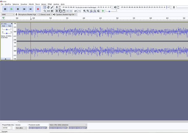Screen dimensions: 188x133
Task: Open the Tracce menu
Action: [38, 4]
